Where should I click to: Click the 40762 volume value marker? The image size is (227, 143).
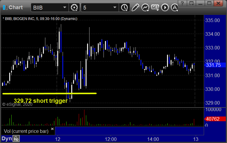click(215, 119)
